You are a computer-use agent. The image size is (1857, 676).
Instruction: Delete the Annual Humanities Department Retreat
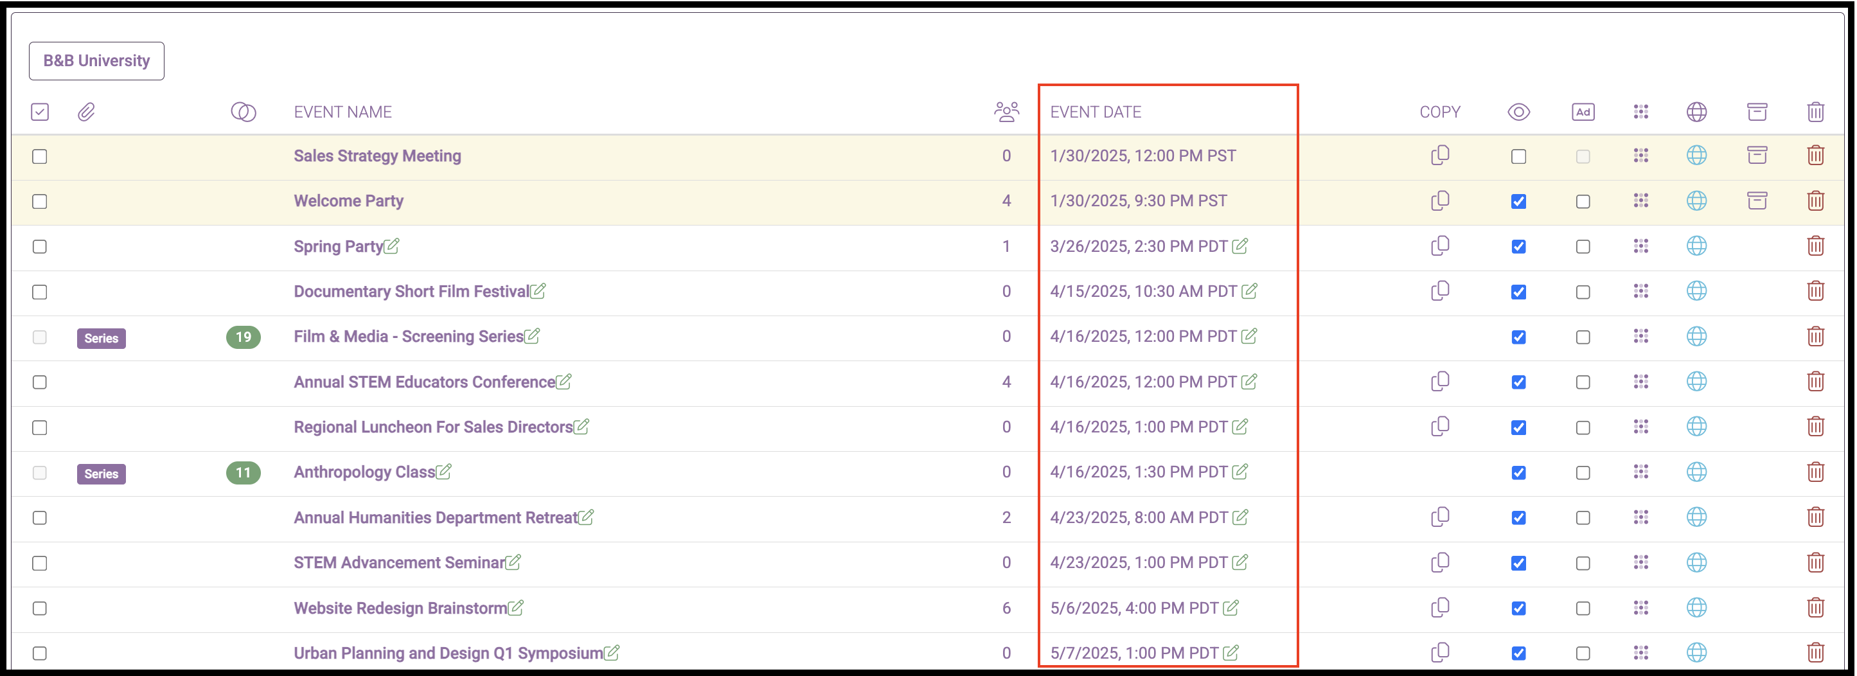[1816, 517]
